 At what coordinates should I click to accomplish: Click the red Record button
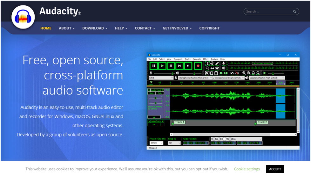[198, 66]
